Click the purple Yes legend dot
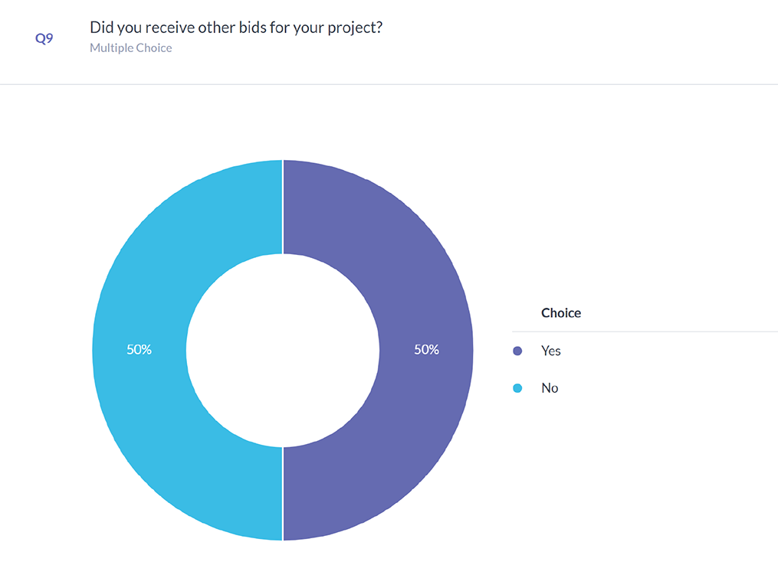778x588 pixels. tap(517, 351)
